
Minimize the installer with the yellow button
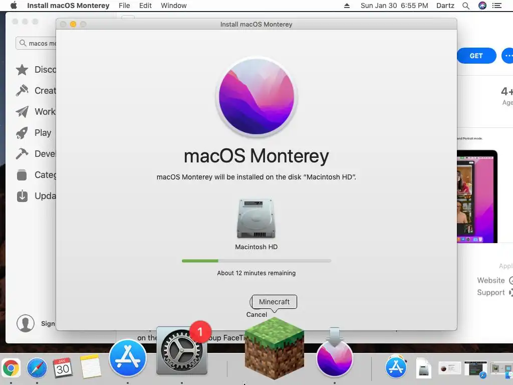click(x=73, y=24)
